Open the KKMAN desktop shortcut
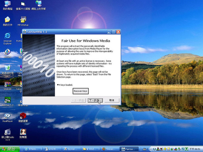The width and height of the screenshot is (203, 152). 7,53
